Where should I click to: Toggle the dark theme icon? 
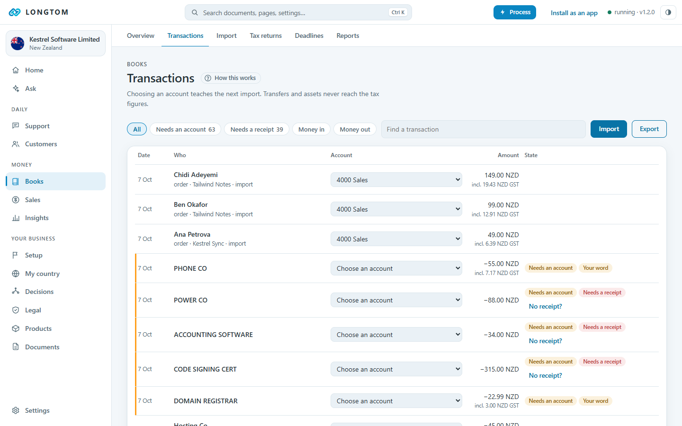[x=668, y=12]
